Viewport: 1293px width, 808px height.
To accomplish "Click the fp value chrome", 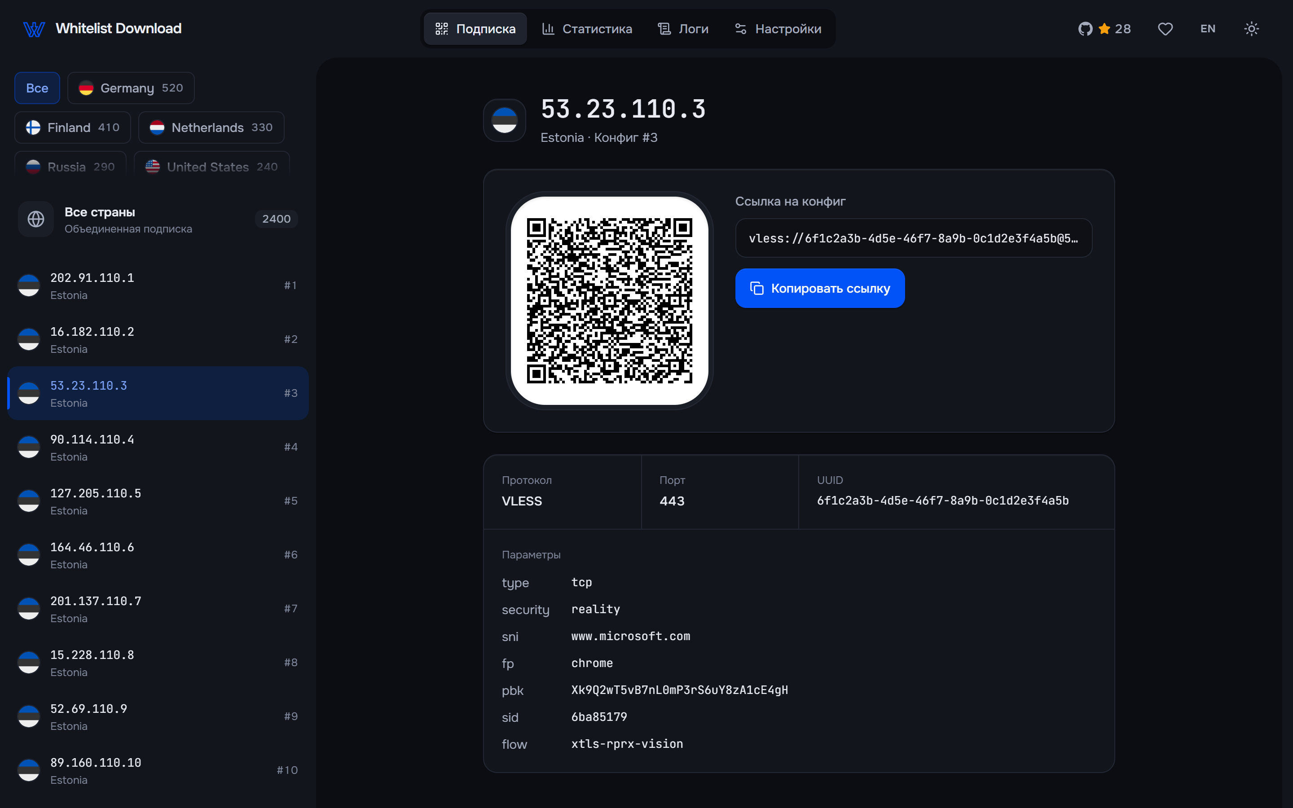I will (591, 663).
